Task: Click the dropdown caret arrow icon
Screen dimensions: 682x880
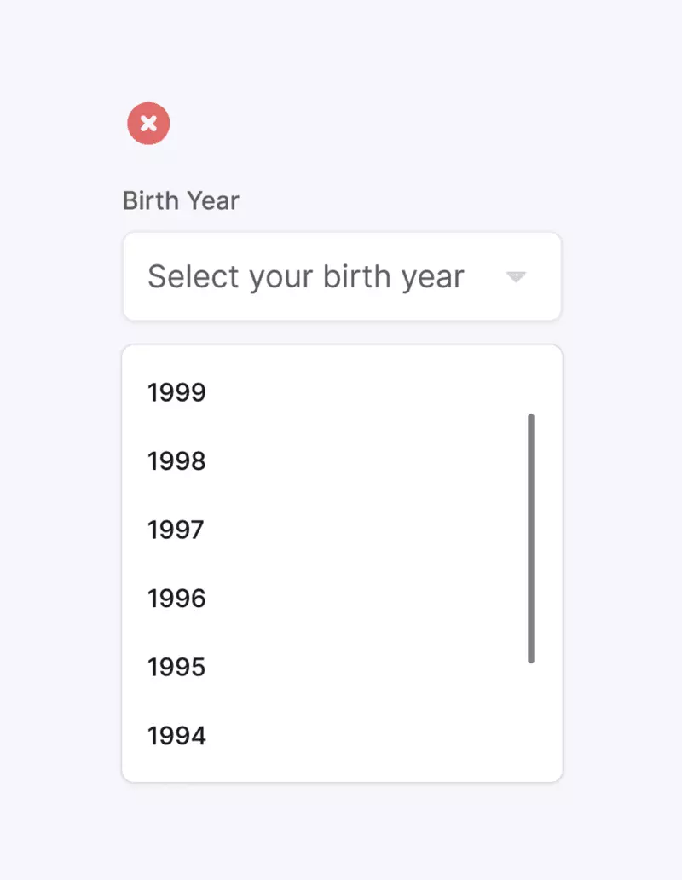Action: (516, 276)
